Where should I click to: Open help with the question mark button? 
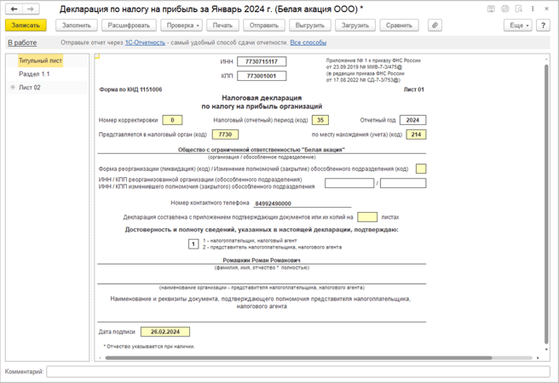[543, 26]
